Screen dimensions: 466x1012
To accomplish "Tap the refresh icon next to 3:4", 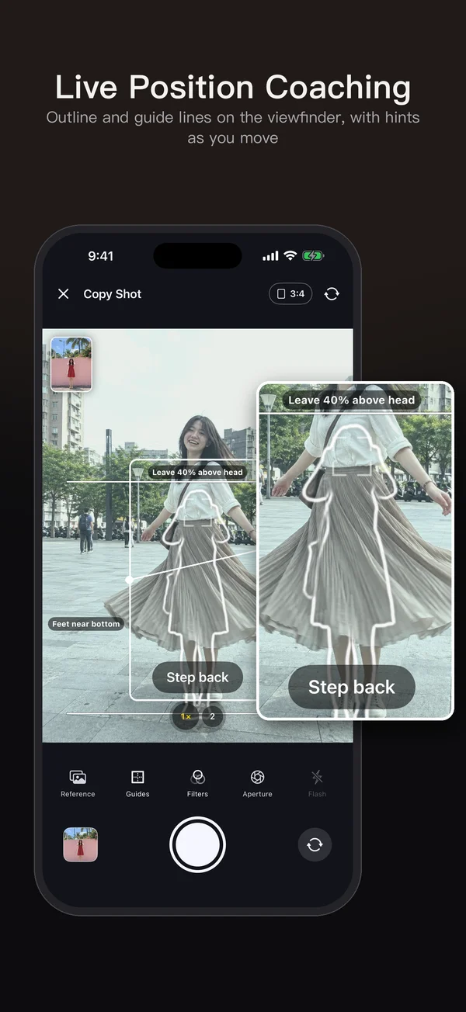I will [x=332, y=294].
